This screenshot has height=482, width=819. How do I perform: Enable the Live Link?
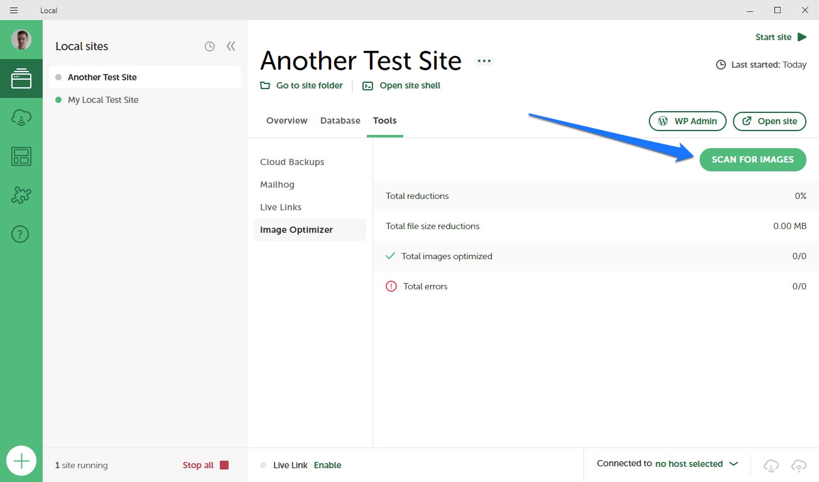point(328,465)
